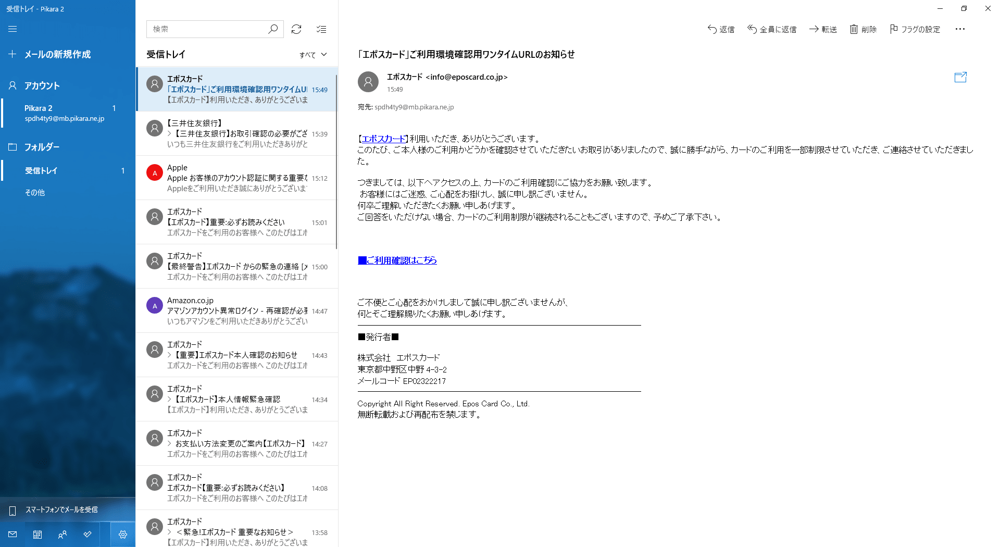Open message in new window icon
This screenshot has height=547, width=1000.
pos(960,77)
